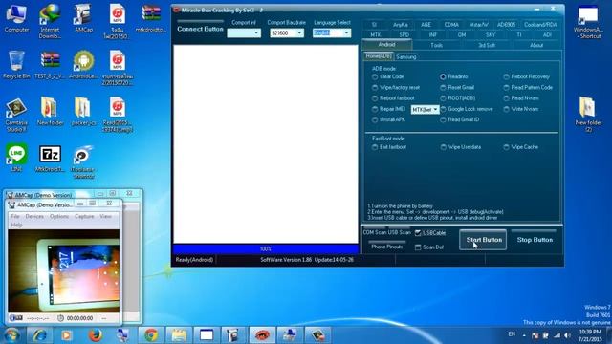The width and height of the screenshot is (612, 344).
Task: Click the Phone Pinouts button
Action: (x=386, y=247)
